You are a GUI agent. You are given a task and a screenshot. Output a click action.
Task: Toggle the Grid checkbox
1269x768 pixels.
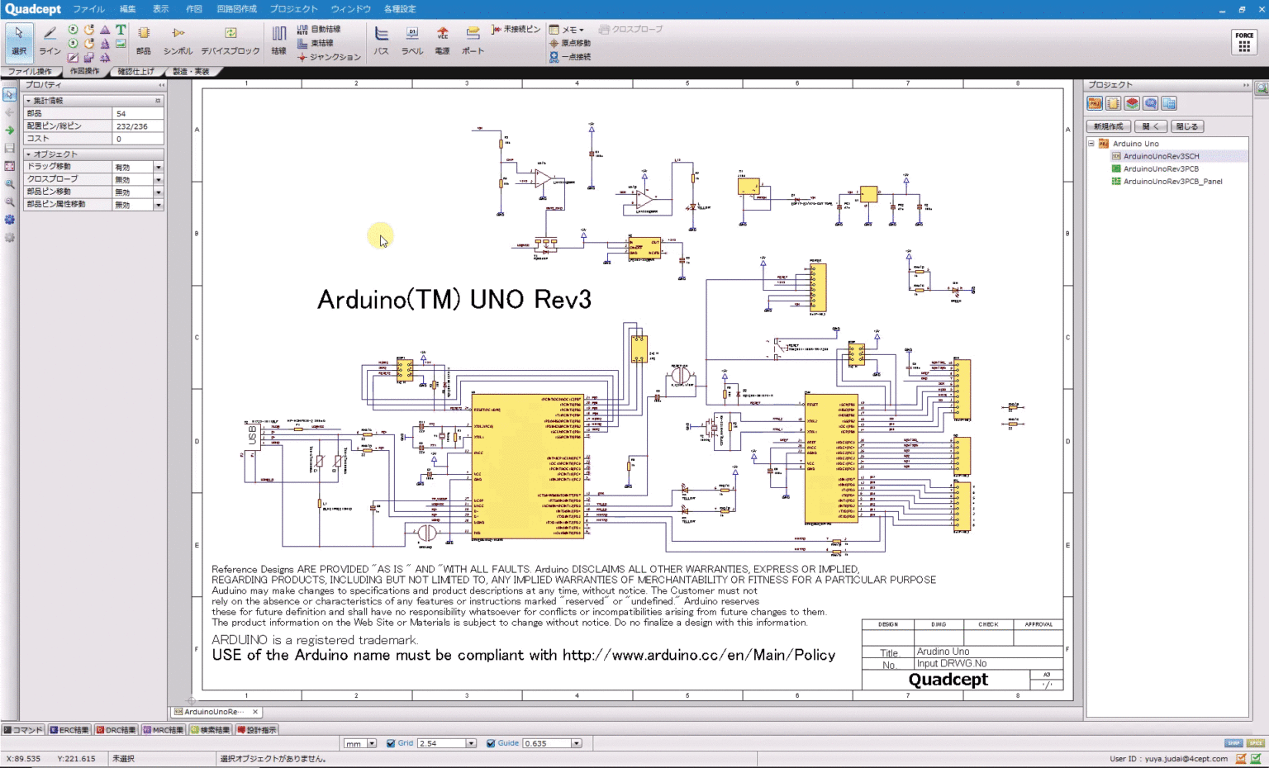pos(391,743)
